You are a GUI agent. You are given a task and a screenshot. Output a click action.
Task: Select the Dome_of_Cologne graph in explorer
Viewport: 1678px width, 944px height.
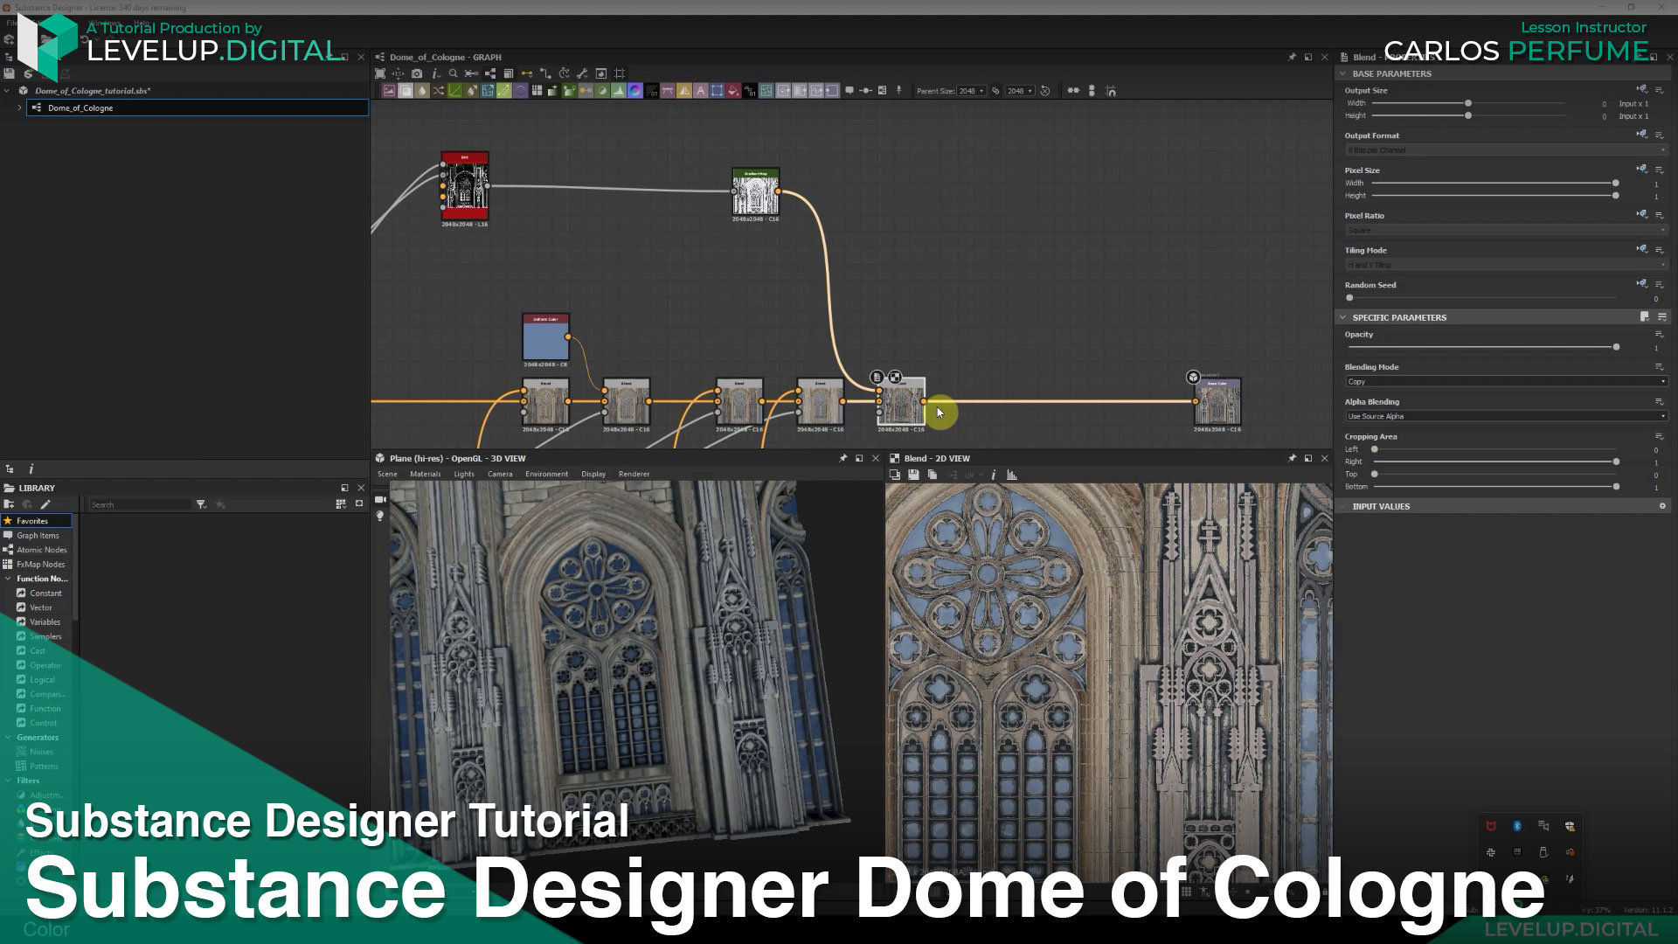tap(198, 108)
